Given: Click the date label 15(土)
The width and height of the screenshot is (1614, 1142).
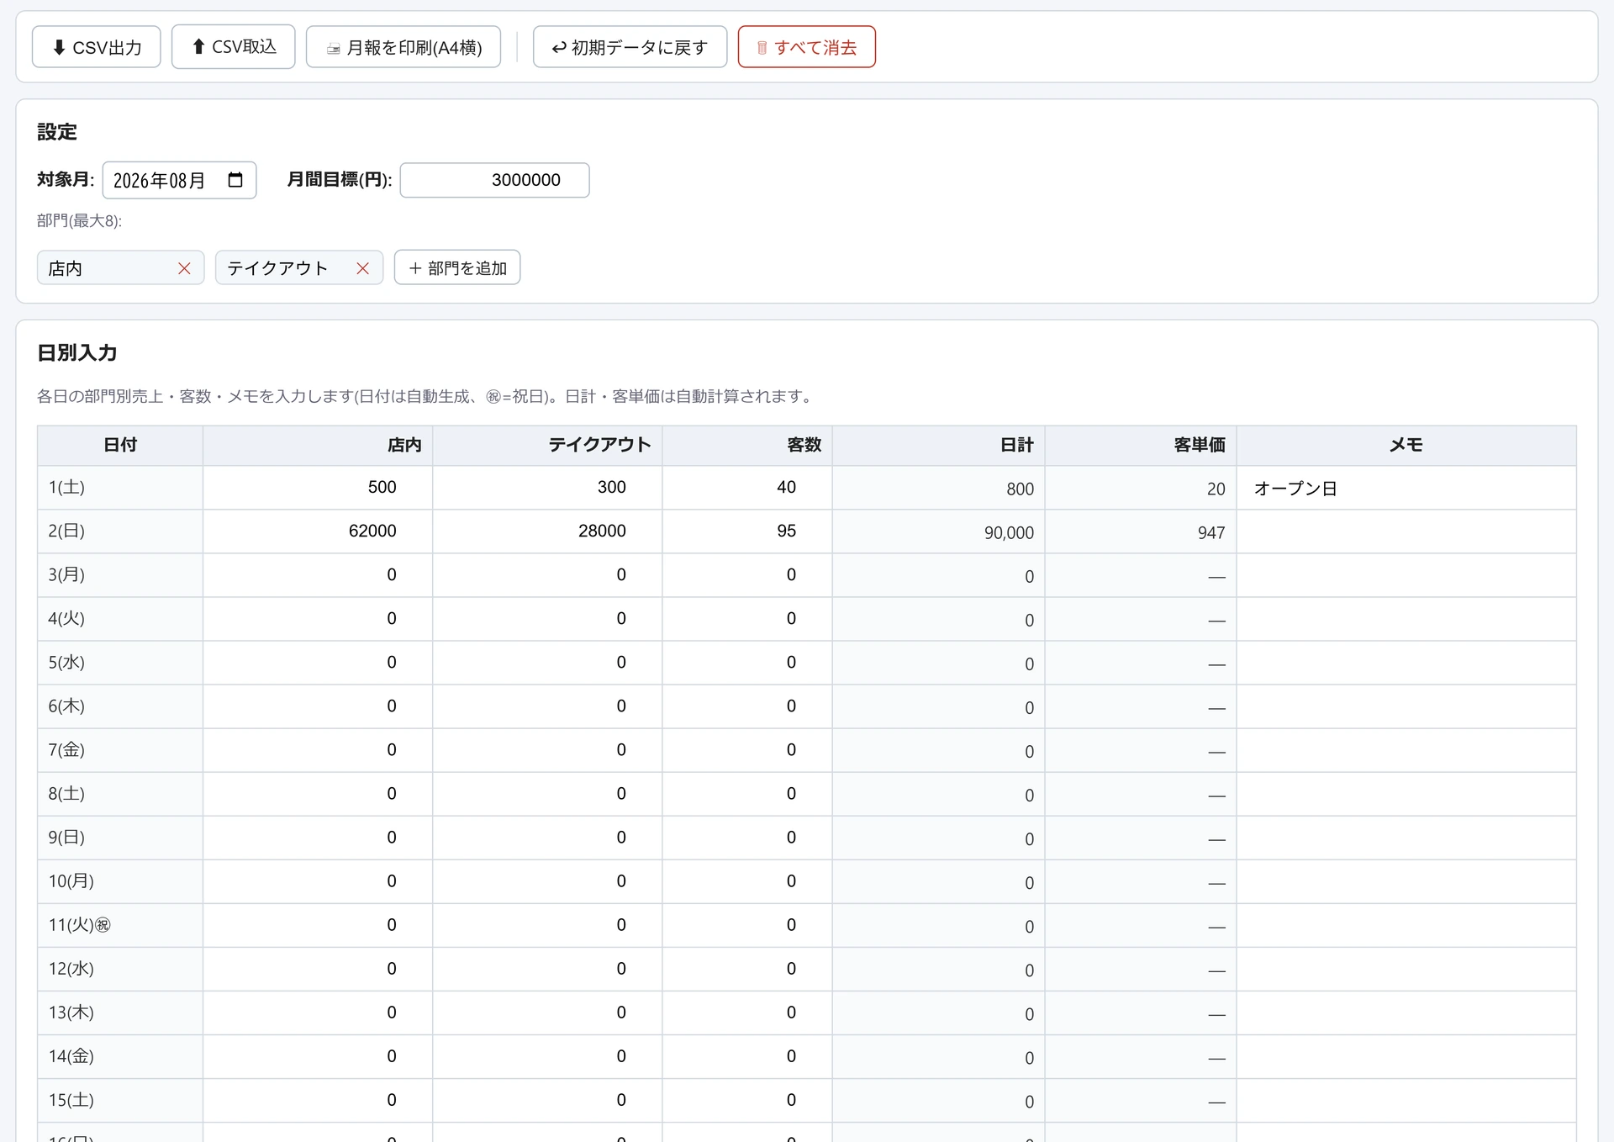Looking at the screenshot, I should point(71,1100).
